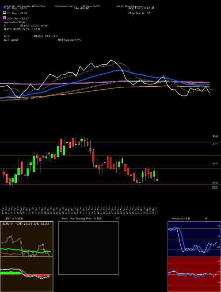This screenshot has width=221, height=292.
Task: Click the last green candlestick on the chart
Action: [157, 180]
